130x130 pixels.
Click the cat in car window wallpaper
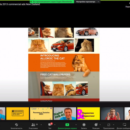pyautogui.click(x=46, y=89)
